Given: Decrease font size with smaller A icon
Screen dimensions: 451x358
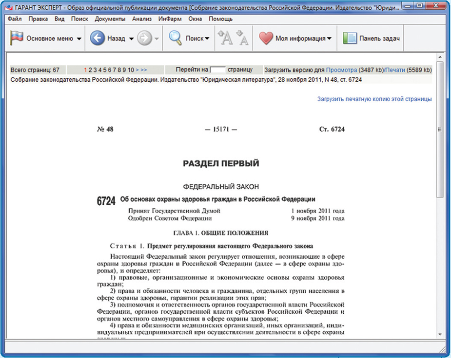Looking at the screenshot, I should tap(242, 38).
